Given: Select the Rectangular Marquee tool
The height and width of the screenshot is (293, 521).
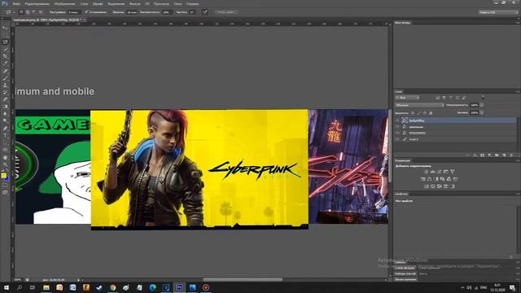Looking at the screenshot, I should (x=5, y=35).
